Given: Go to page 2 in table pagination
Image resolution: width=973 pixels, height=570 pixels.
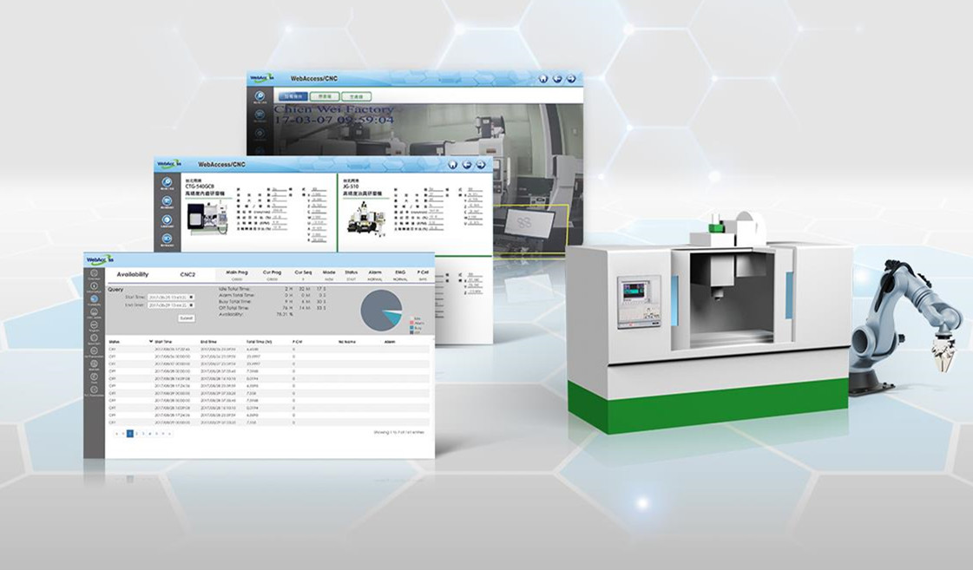Looking at the screenshot, I should pyautogui.click(x=136, y=433).
